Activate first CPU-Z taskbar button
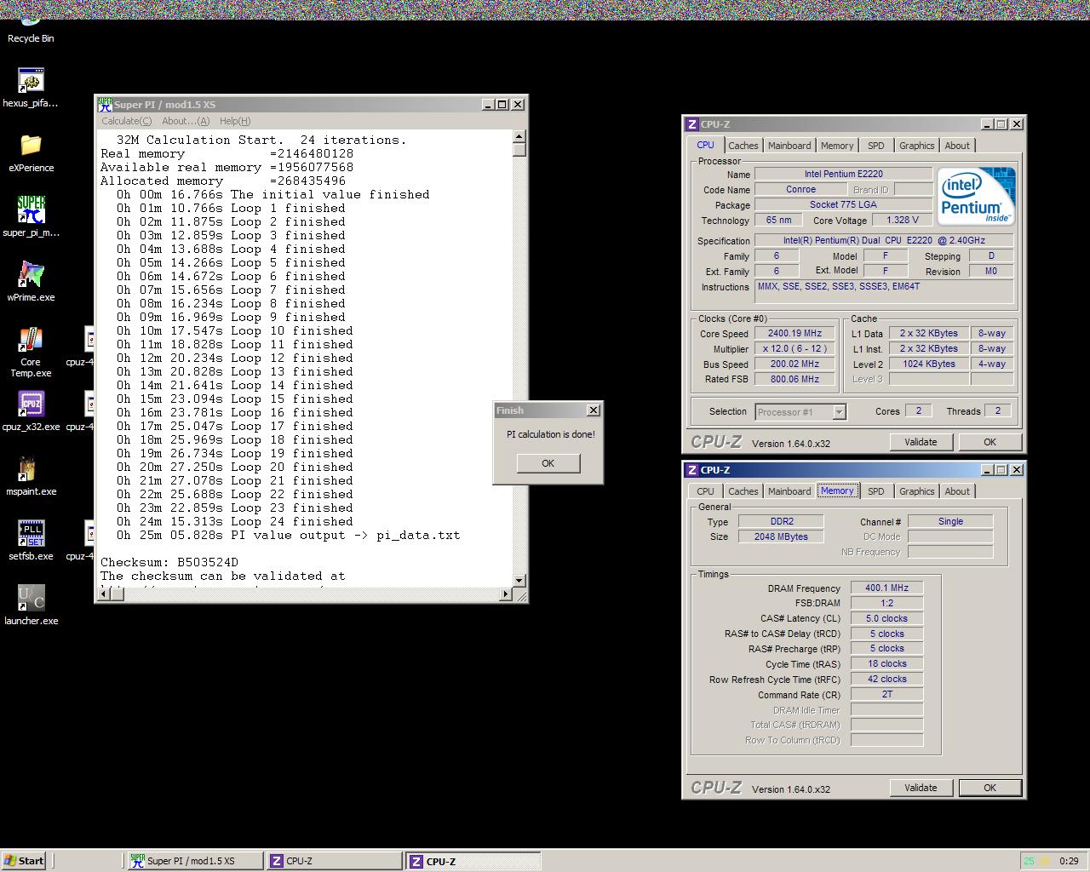 coord(334,861)
